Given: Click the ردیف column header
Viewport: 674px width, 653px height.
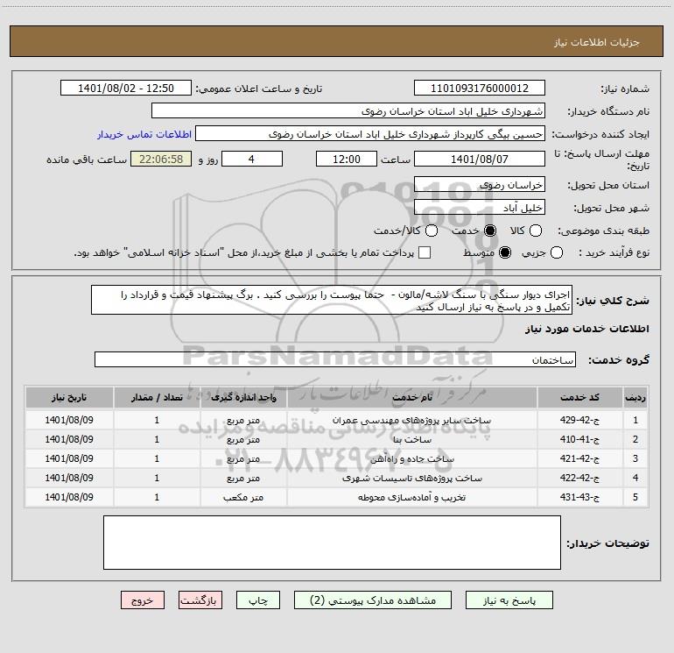Looking at the screenshot, I should [635, 397].
